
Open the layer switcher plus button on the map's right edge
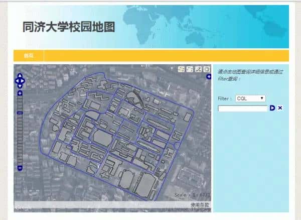tap(209, 77)
